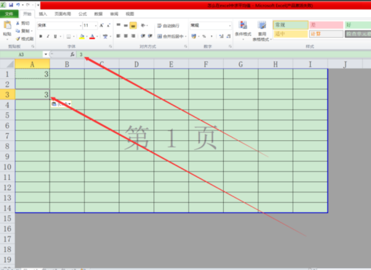Open the Alignment (对齐方式) dialog launcher
This screenshot has width=371, height=270.
pos(185,46)
